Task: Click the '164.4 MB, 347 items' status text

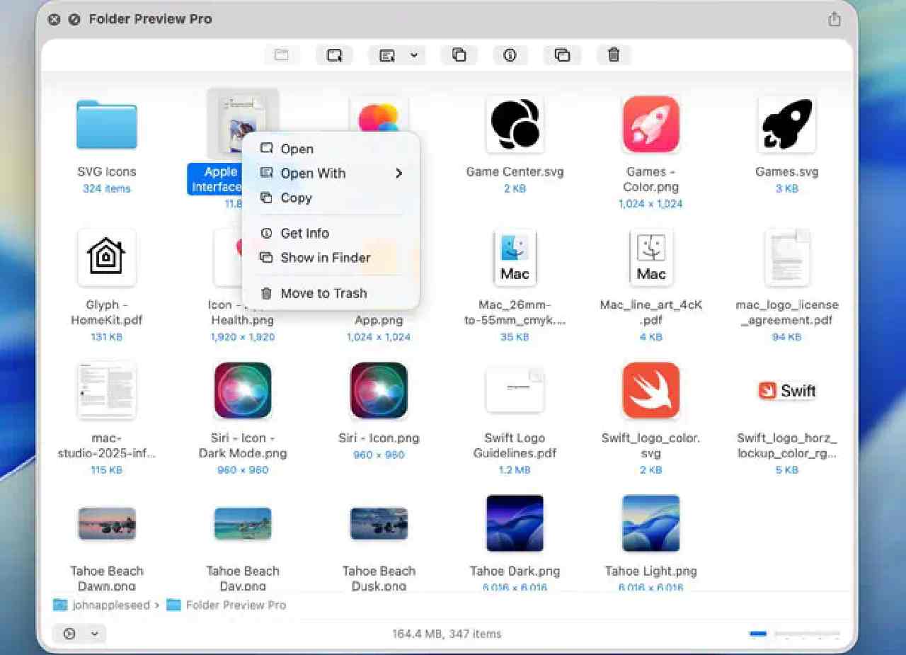Action: [447, 634]
